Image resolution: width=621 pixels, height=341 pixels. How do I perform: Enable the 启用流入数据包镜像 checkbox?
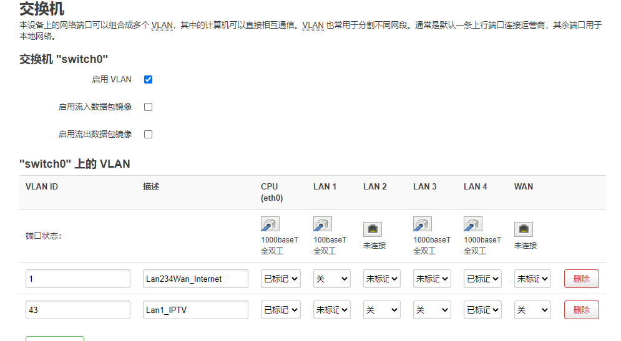coord(148,107)
